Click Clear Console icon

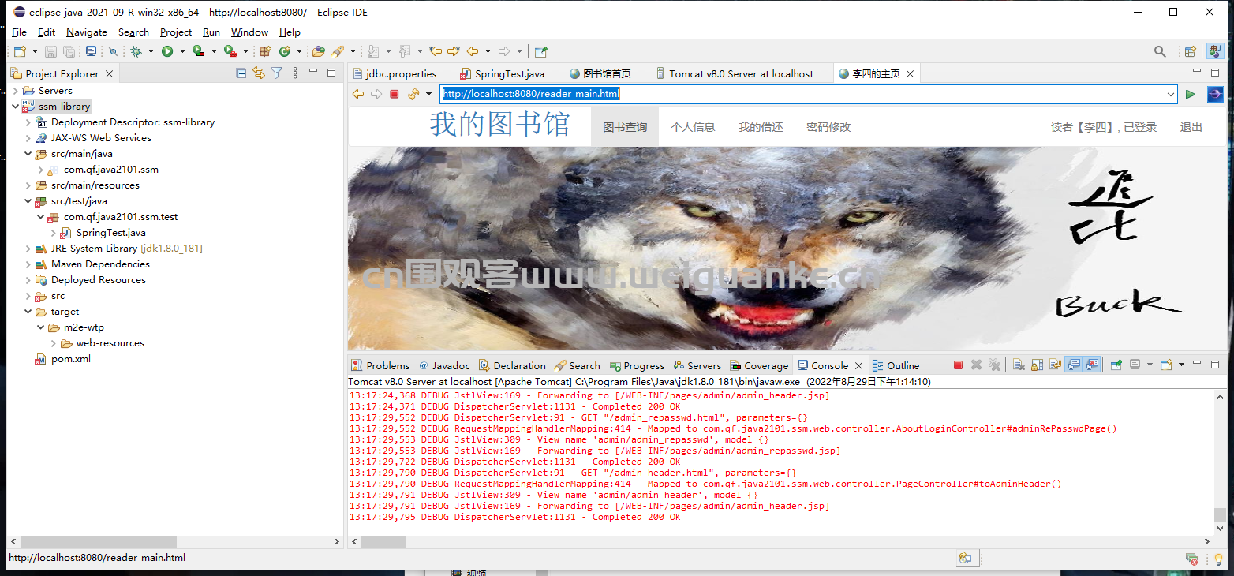pyautogui.click(x=1019, y=365)
